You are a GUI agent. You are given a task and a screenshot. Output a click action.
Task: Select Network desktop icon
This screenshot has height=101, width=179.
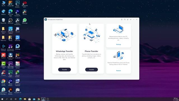[x=3, y=12]
